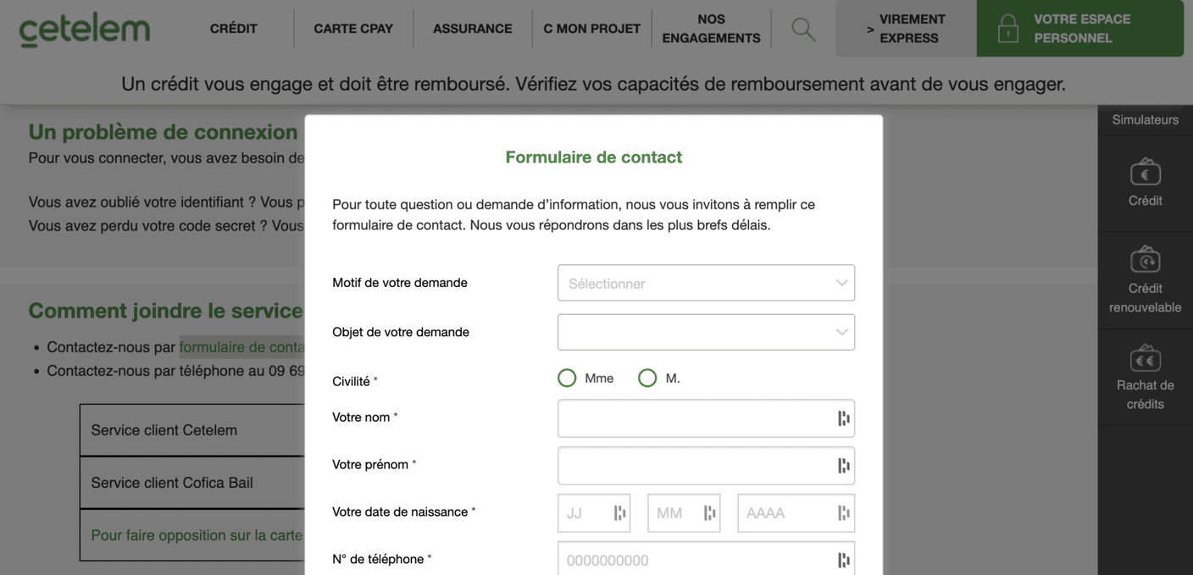Click the VOTRE ESPACE PERSONNEL button

pos(1080,29)
